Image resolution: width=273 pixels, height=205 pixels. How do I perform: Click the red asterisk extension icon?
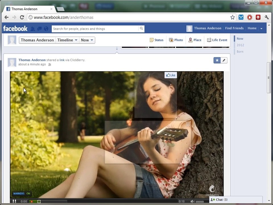coord(258,17)
